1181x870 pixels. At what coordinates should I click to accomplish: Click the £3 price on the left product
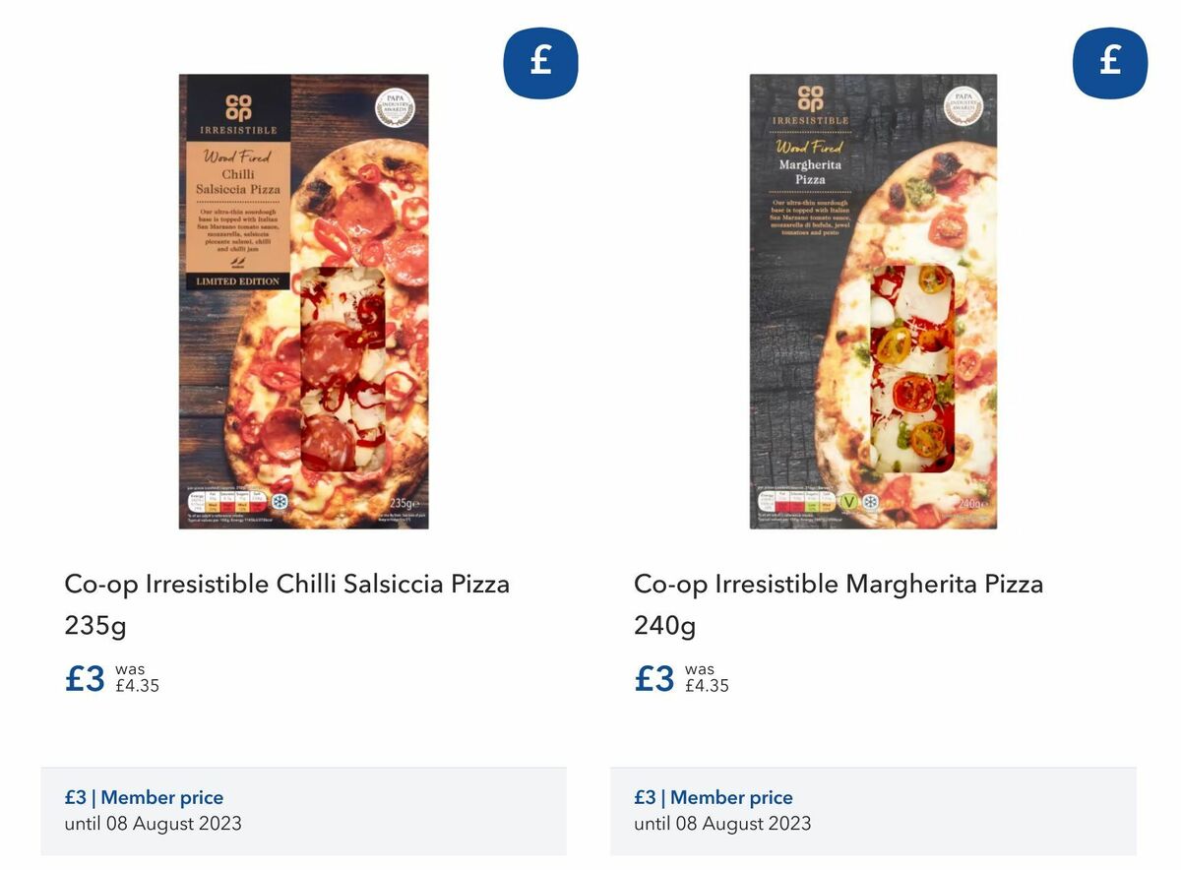pyautogui.click(x=84, y=677)
